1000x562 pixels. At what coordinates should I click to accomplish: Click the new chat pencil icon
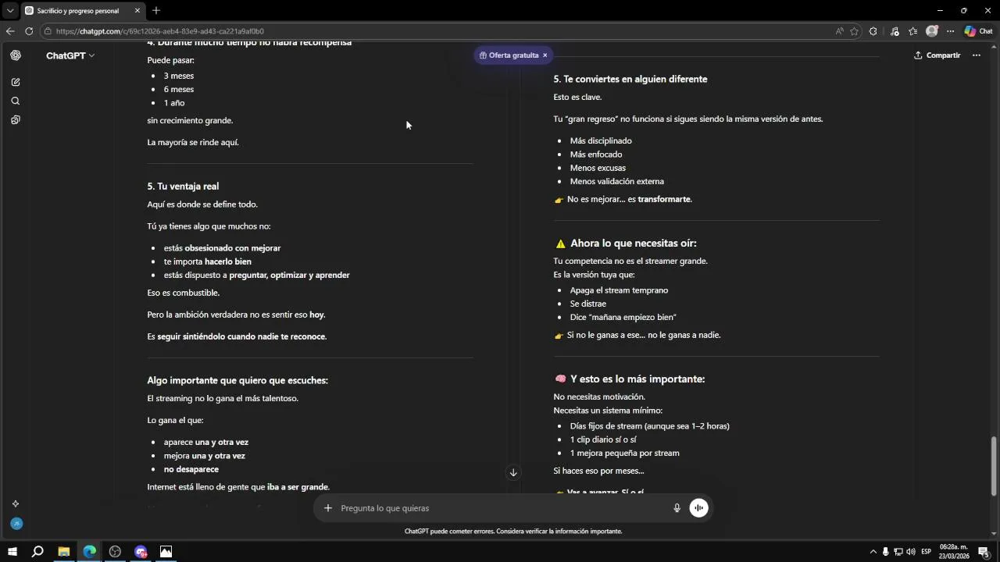tap(16, 82)
